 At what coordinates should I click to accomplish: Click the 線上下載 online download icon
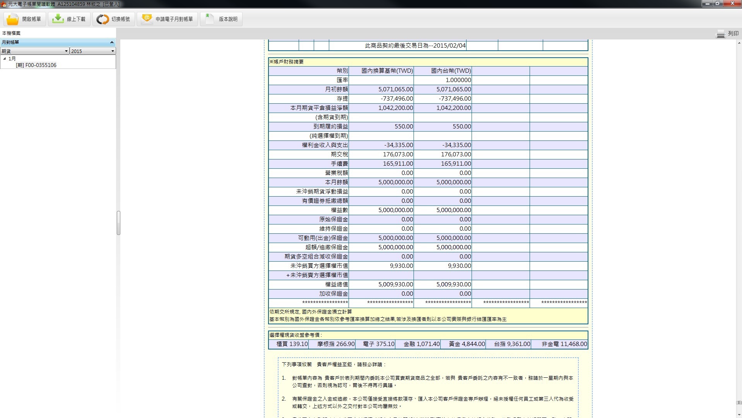click(x=58, y=19)
